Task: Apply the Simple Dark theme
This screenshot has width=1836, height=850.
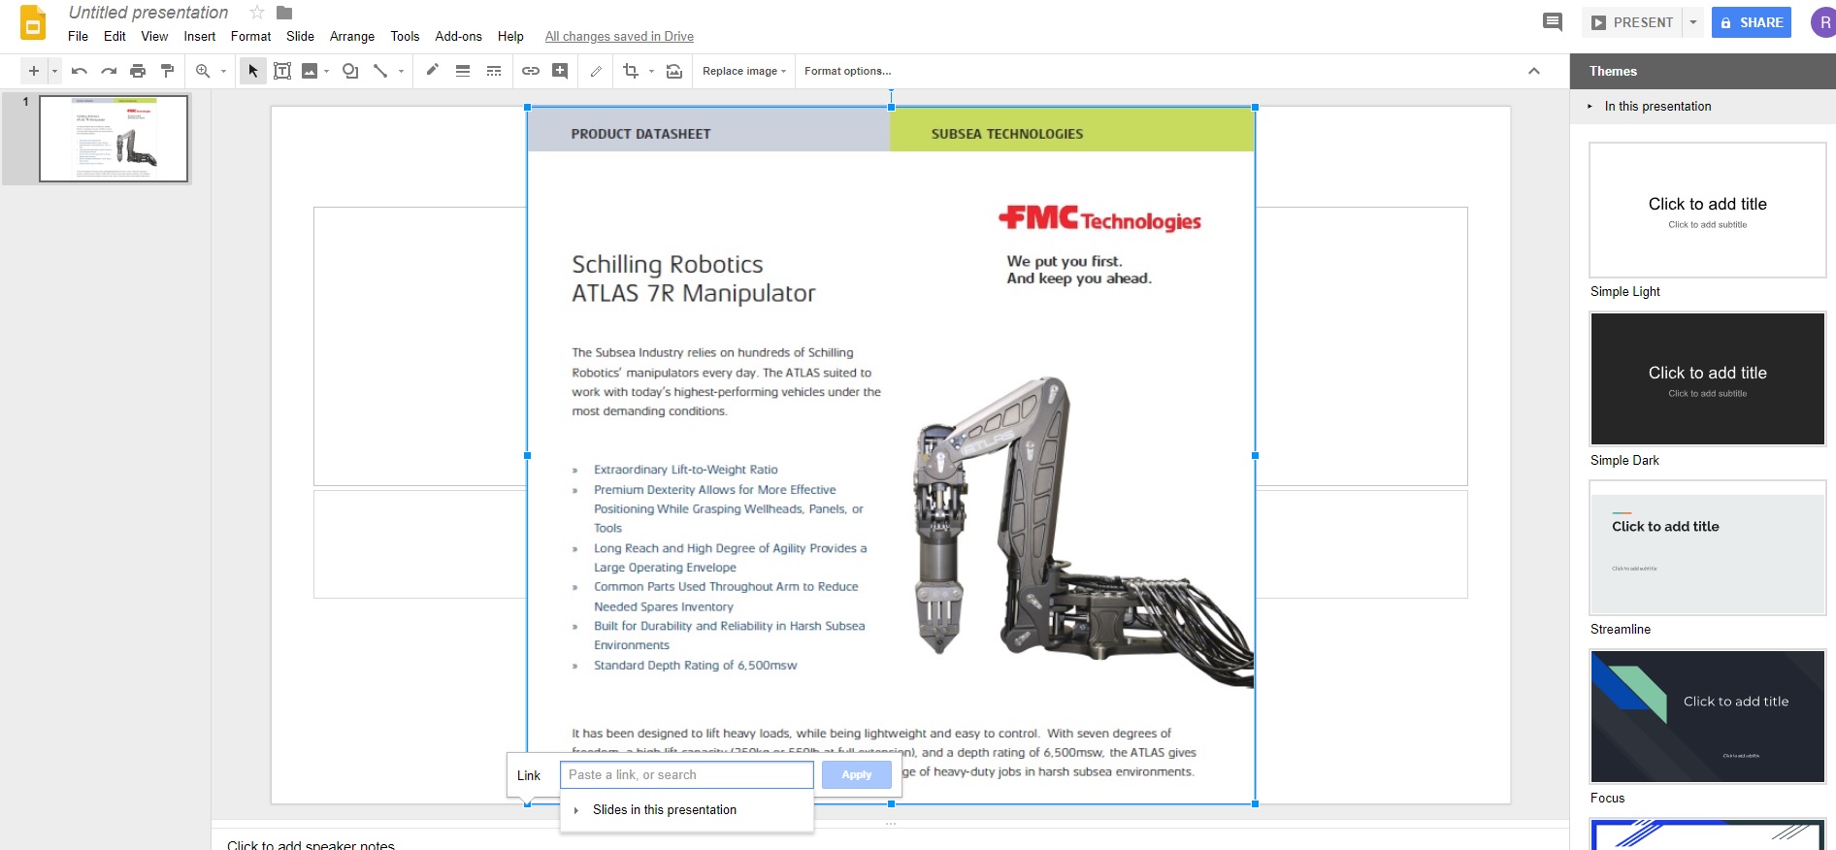Action: (1708, 379)
